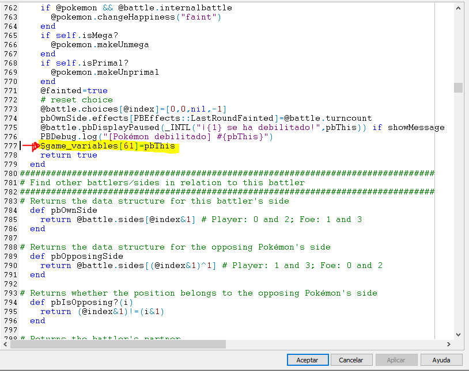Click the horizontal scrollbar left arrow
The height and width of the screenshot is (371, 469).
click(5, 344)
